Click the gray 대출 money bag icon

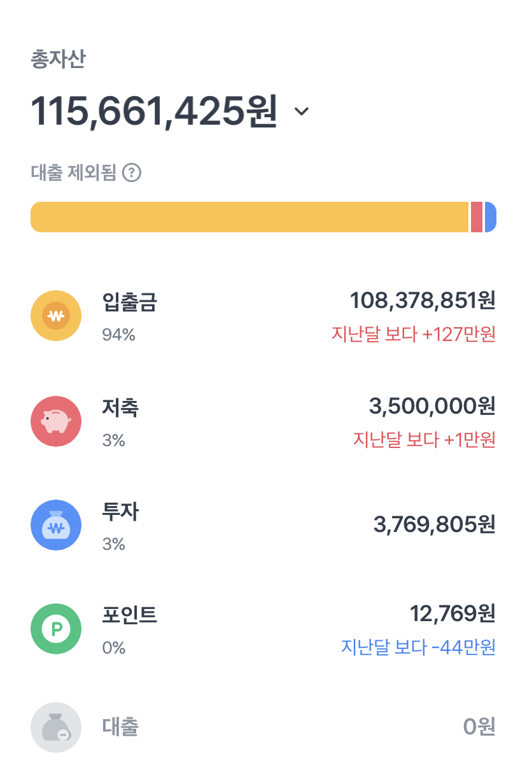click(x=56, y=727)
